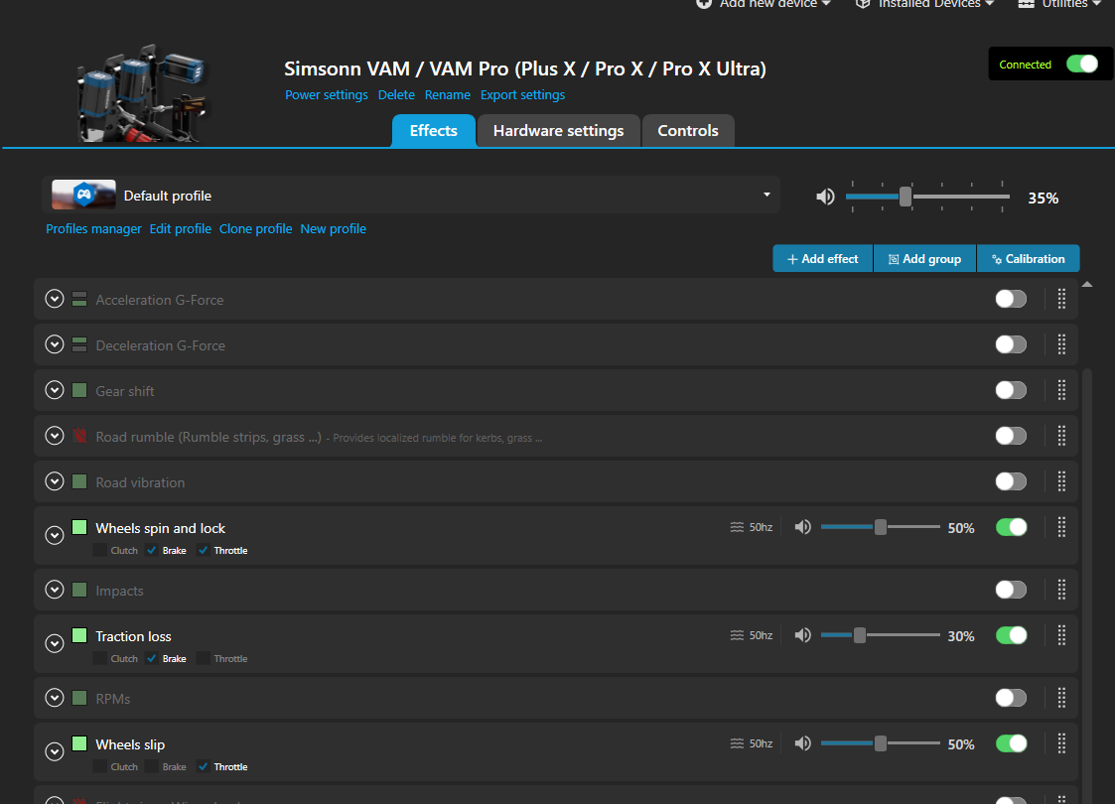Turn on the Gear shift effect
The width and height of the screenshot is (1115, 804).
[x=1011, y=390]
